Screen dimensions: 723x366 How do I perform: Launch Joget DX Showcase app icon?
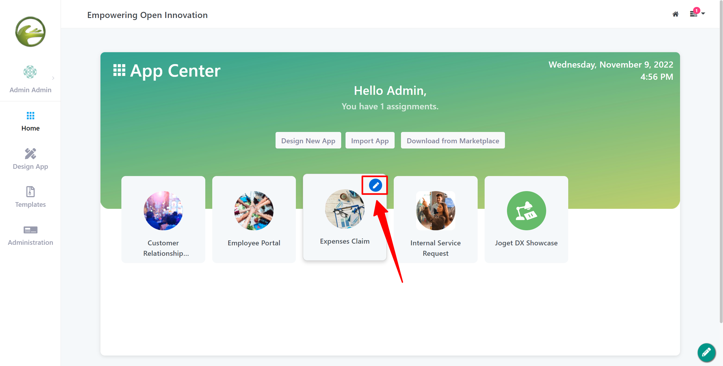click(526, 211)
